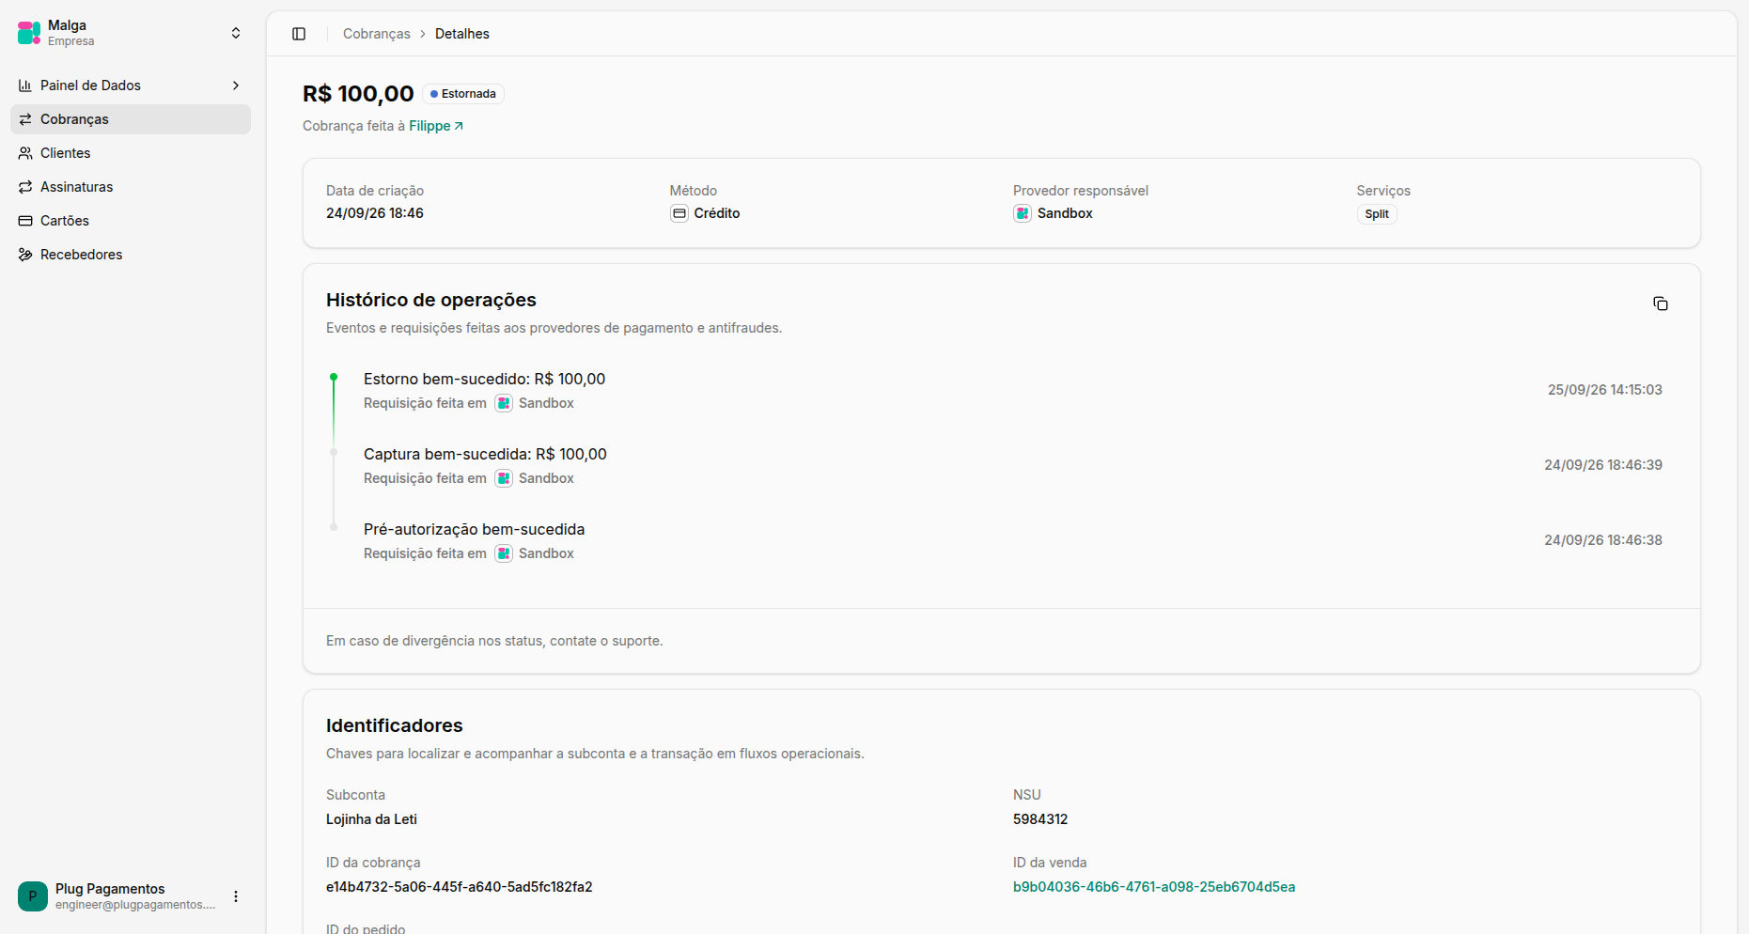Open Assinaturas in sidebar
The width and height of the screenshot is (1749, 934).
(131, 187)
